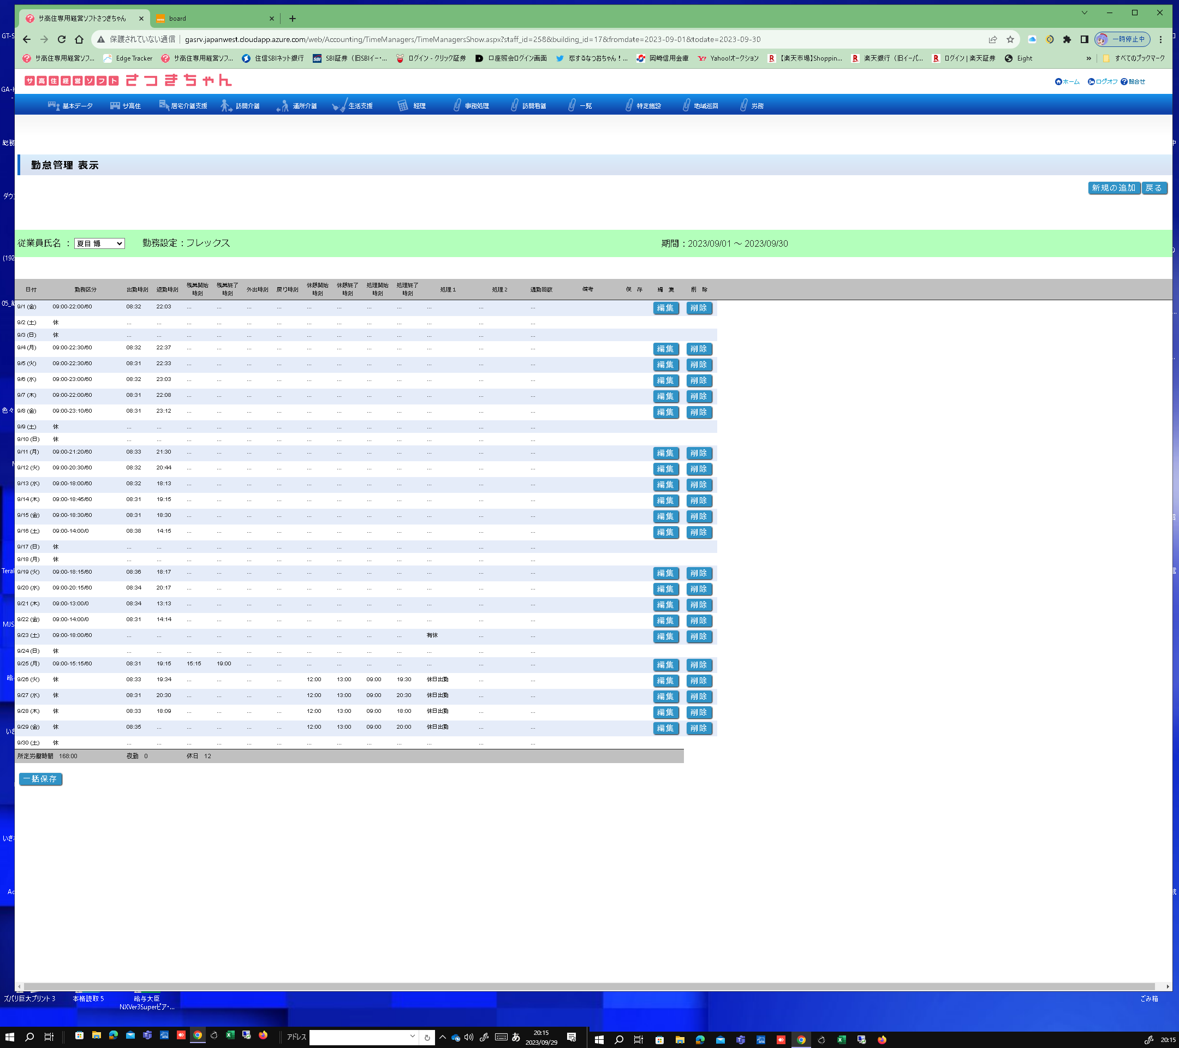Open the Chrome three-dot menu
Viewport: 1179px width, 1048px height.
coord(1160,39)
